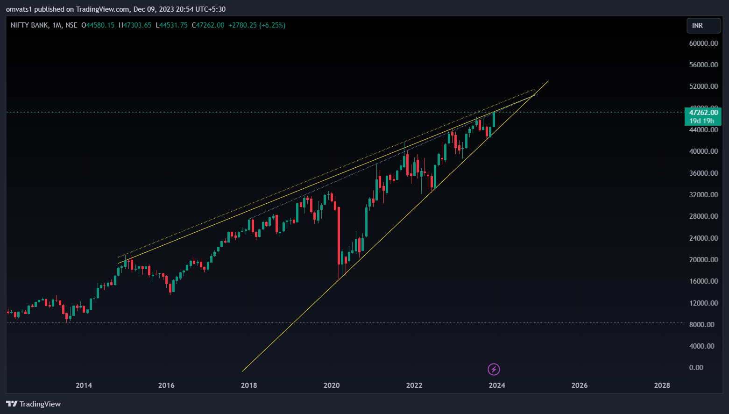
Task: Click the 2022 label on time axis
Action: point(414,385)
